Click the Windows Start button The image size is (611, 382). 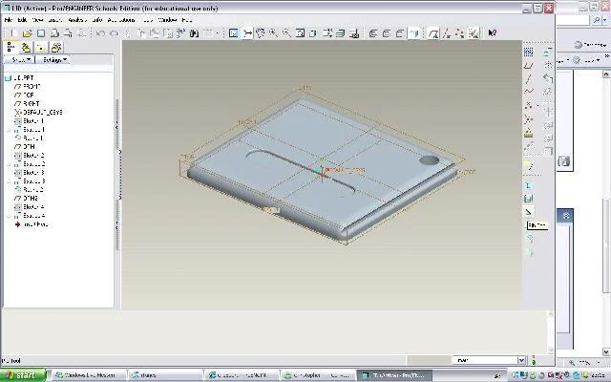(23, 375)
